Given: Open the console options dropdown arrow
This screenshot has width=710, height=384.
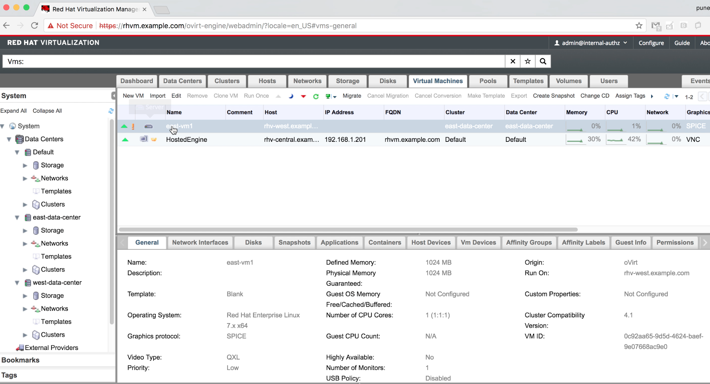Looking at the screenshot, I should (x=335, y=97).
